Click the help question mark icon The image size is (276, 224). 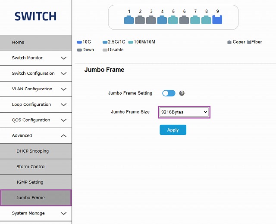click(182, 93)
